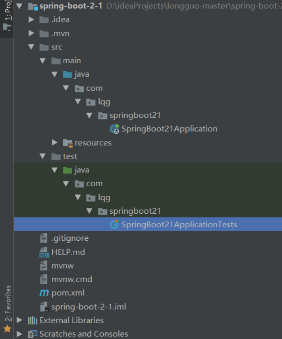Click the lqq package icon under test
This screenshot has width=282, height=339.
point(91,198)
